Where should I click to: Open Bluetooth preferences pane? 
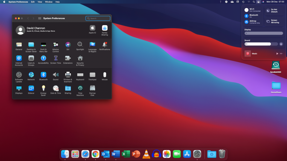[43, 76]
